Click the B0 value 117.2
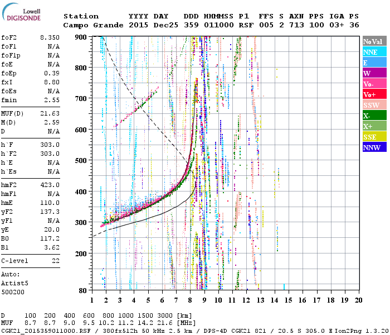Image resolution: width=390 pixels, height=335 pixels. click(50, 239)
